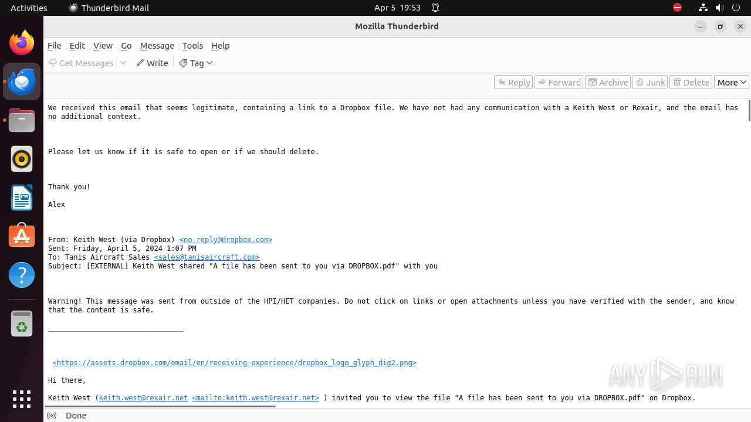Image resolution: width=751 pixels, height=422 pixels.
Task: Reply to this email
Action: 513,82
